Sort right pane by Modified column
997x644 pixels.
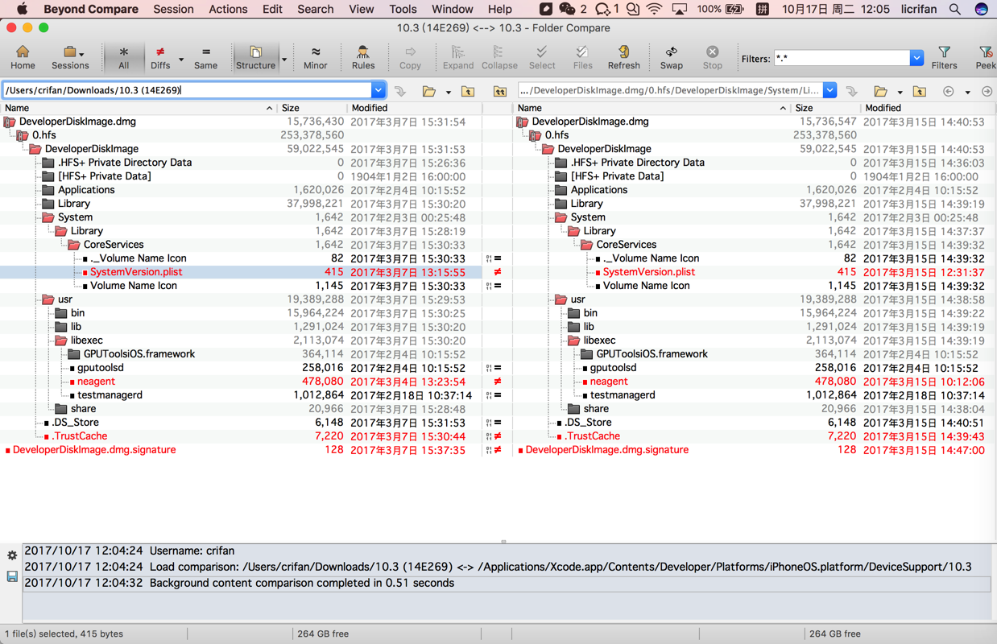[929, 108]
